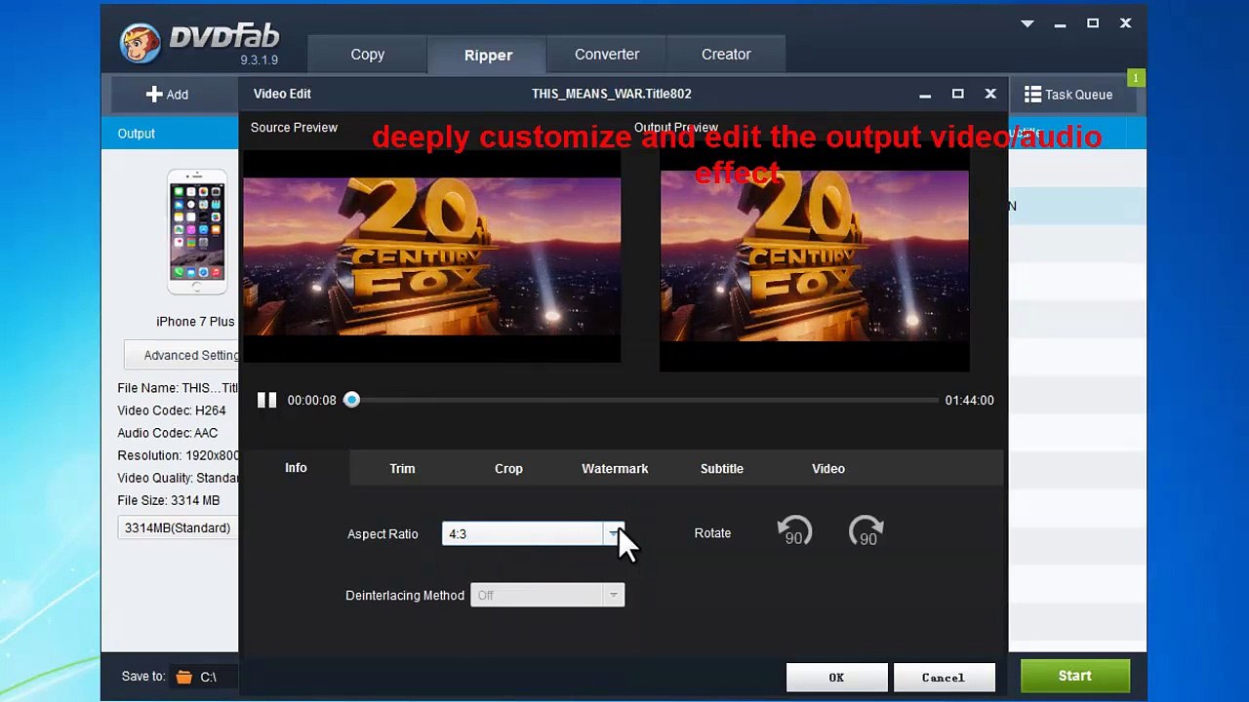The height and width of the screenshot is (702, 1249).
Task: Confirm edits with the OK button
Action: click(836, 678)
